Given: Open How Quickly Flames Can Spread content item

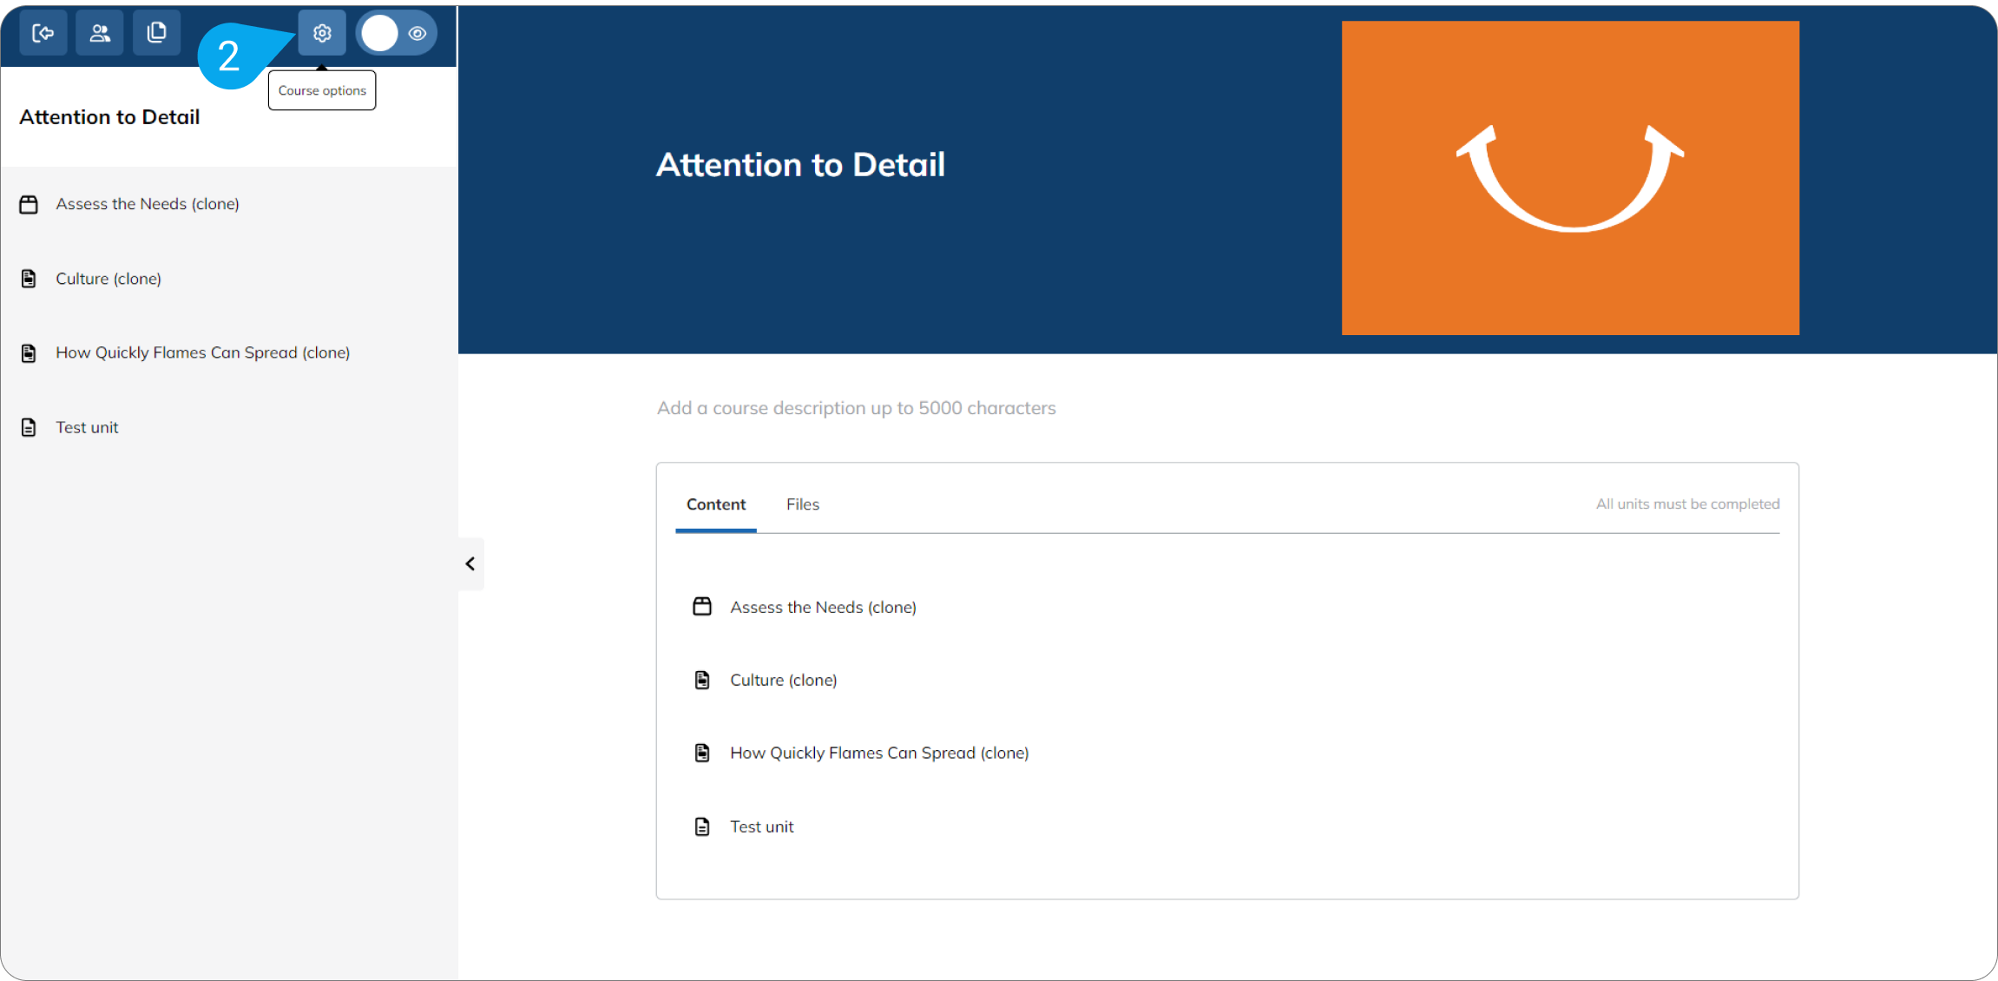Looking at the screenshot, I should (879, 753).
